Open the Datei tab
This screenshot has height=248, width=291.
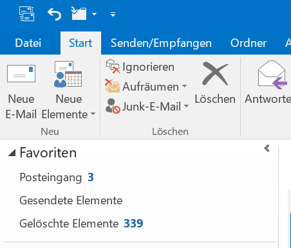(28, 43)
